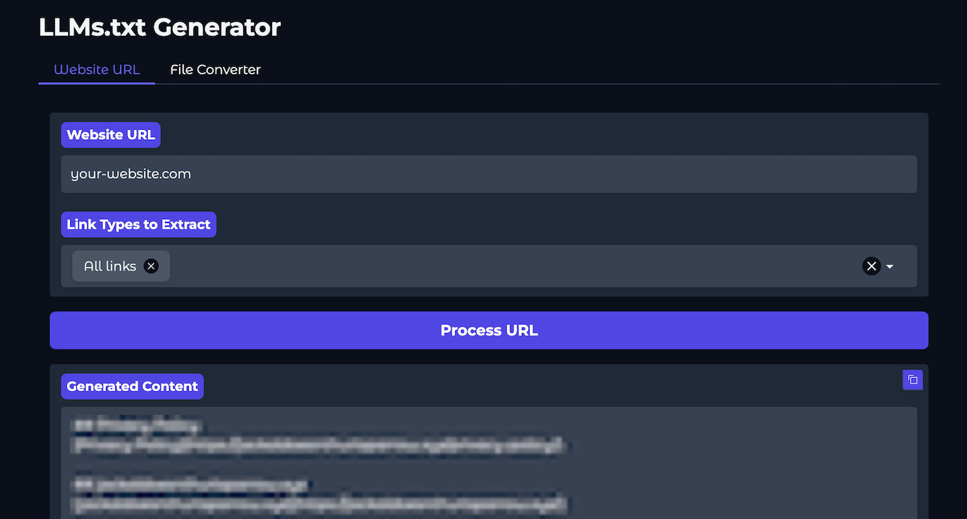Click the duplicate-squares icon on Generated Content panel
Screen dimensions: 967x519
(x=913, y=380)
